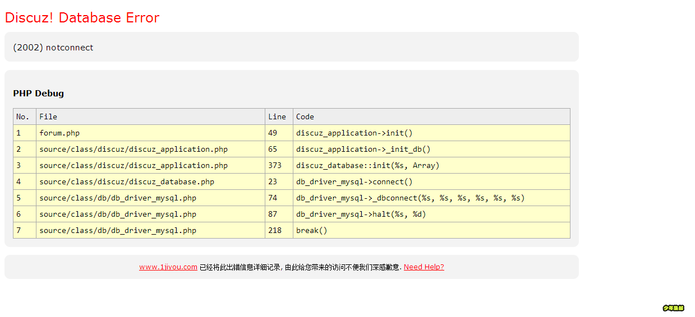695x317 pixels.
Task: Click db_driver_mysql.php file cell in row 7
Action: tap(151, 230)
